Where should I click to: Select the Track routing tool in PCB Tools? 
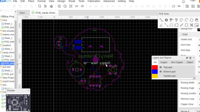click(161, 20)
